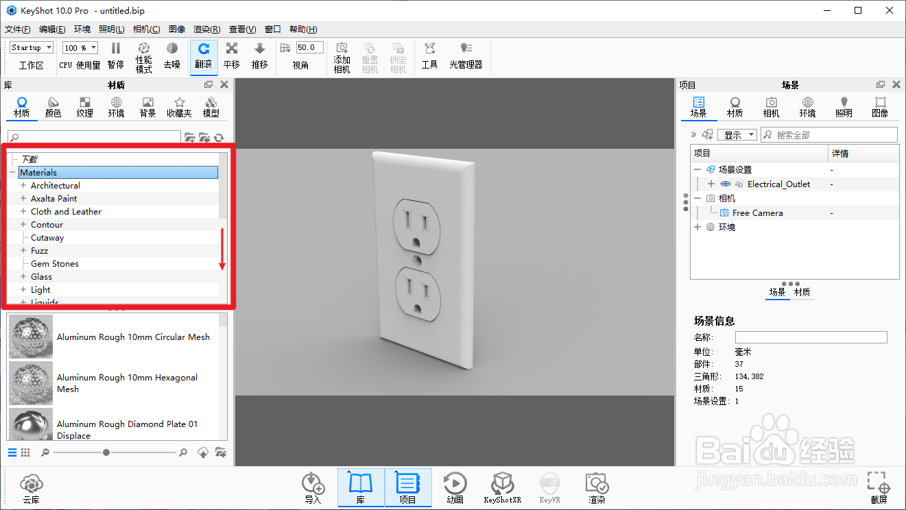Open the 编辑(E) menu
This screenshot has height=510, width=906.
point(52,29)
